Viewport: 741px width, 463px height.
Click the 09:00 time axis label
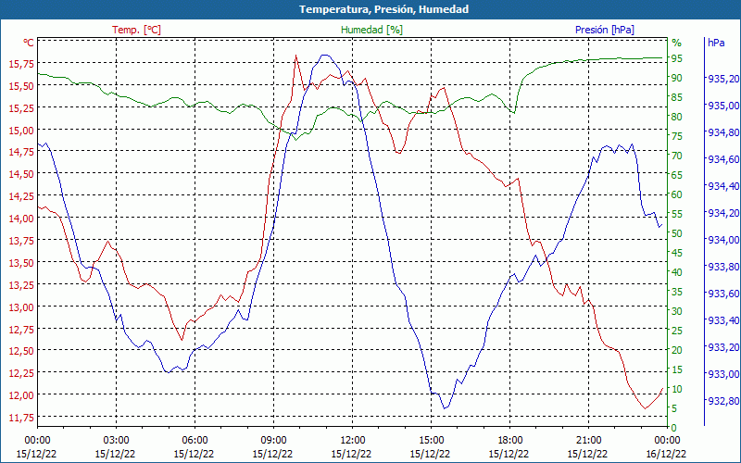(273, 441)
